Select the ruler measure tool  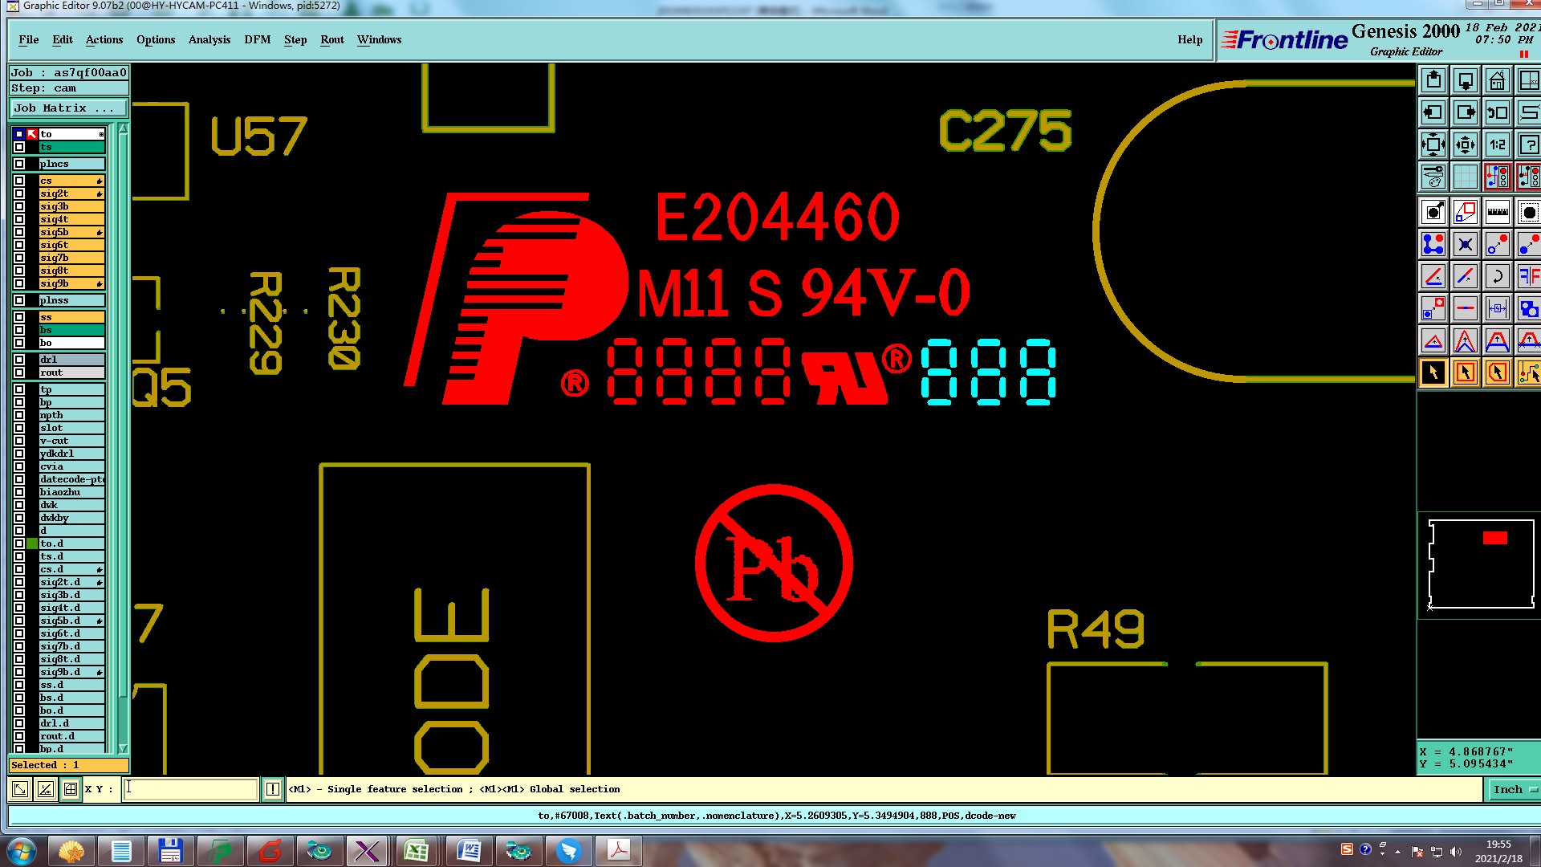pos(1497,213)
